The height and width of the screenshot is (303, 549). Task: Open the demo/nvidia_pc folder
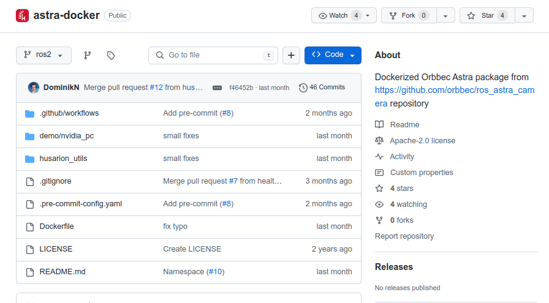(67, 136)
